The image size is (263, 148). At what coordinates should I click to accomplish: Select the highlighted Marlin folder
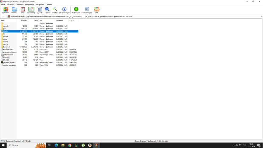pyautogui.click(x=39, y=31)
